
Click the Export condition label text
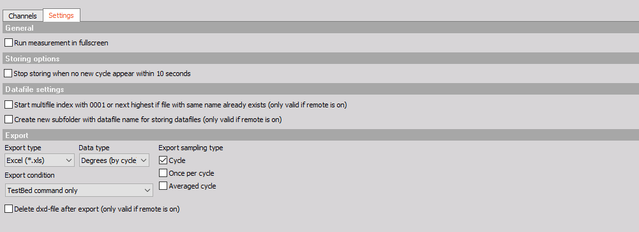point(29,175)
